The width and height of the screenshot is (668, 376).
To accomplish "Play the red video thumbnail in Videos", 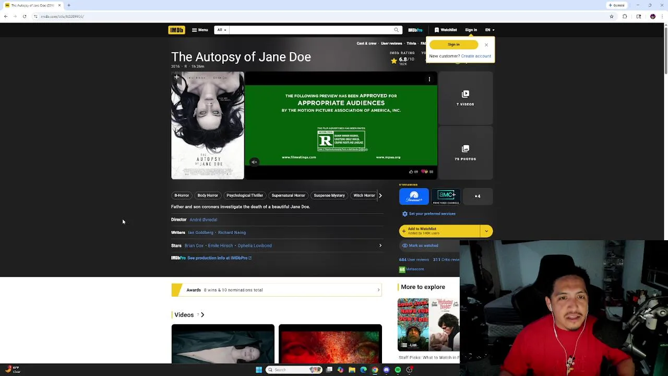I will click(330, 344).
